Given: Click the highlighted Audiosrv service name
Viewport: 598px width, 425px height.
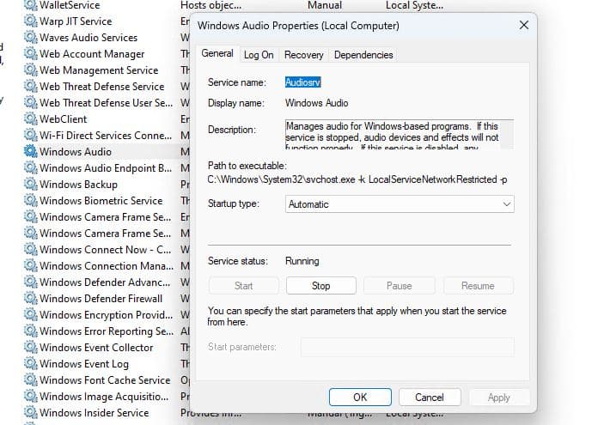Looking at the screenshot, I should [x=302, y=82].
